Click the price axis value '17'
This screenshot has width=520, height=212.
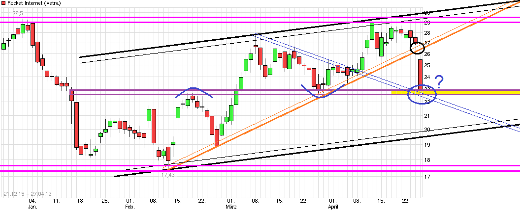427,177
